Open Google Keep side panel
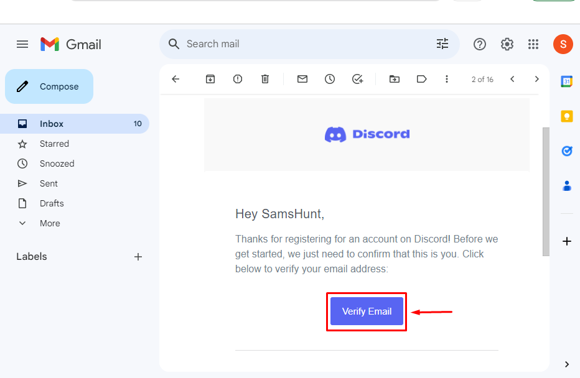This screenshot has height=378, width=580. pyautogui.click(x=566, y=116)
